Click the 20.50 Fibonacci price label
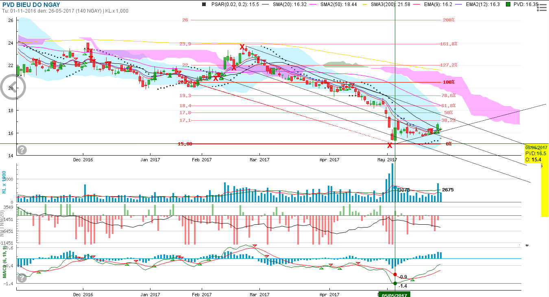Image resolution: width=549 pixels, height=297 pixels. point(185,82)
